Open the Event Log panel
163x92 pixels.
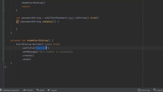pos(144,90)
